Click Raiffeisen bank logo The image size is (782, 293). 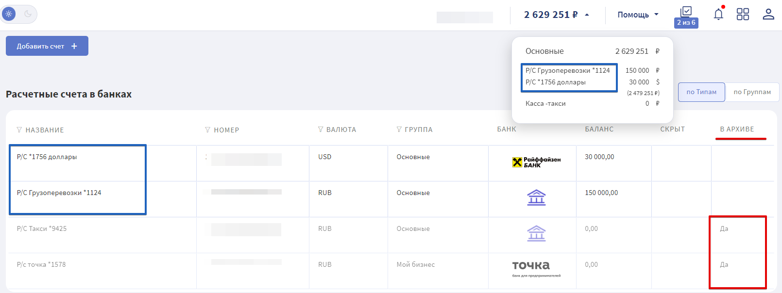[536, 163]
